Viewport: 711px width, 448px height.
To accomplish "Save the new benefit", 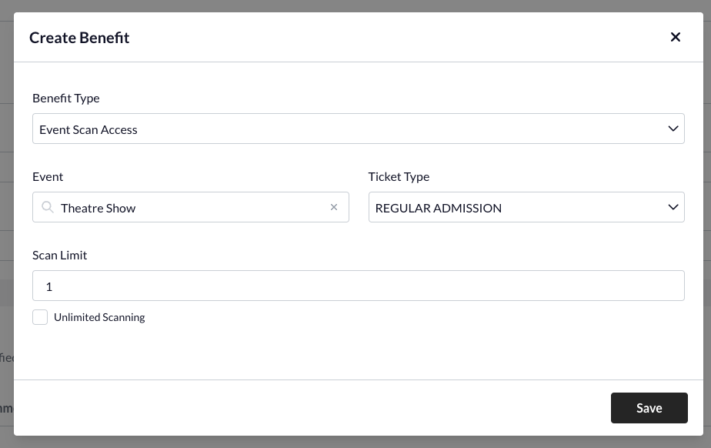I will (x=649, y=408).
